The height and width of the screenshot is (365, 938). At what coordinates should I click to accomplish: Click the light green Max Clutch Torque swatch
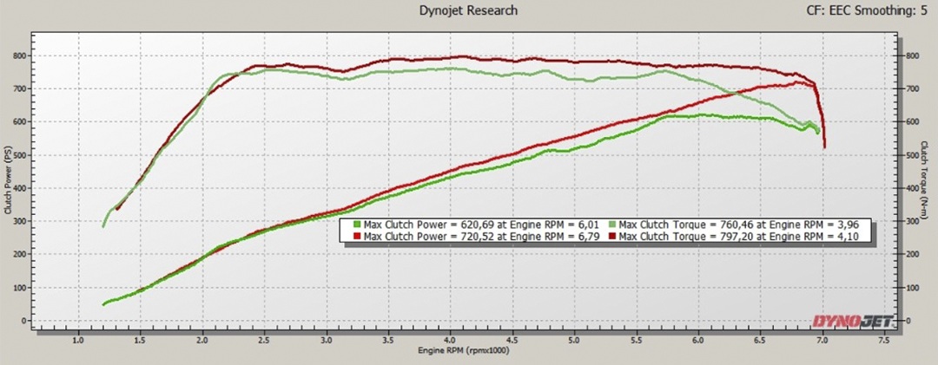click(611, 225)
